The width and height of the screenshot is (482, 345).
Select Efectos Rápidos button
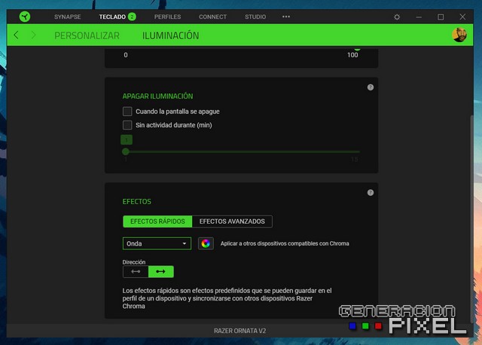(x=157, y=221)
